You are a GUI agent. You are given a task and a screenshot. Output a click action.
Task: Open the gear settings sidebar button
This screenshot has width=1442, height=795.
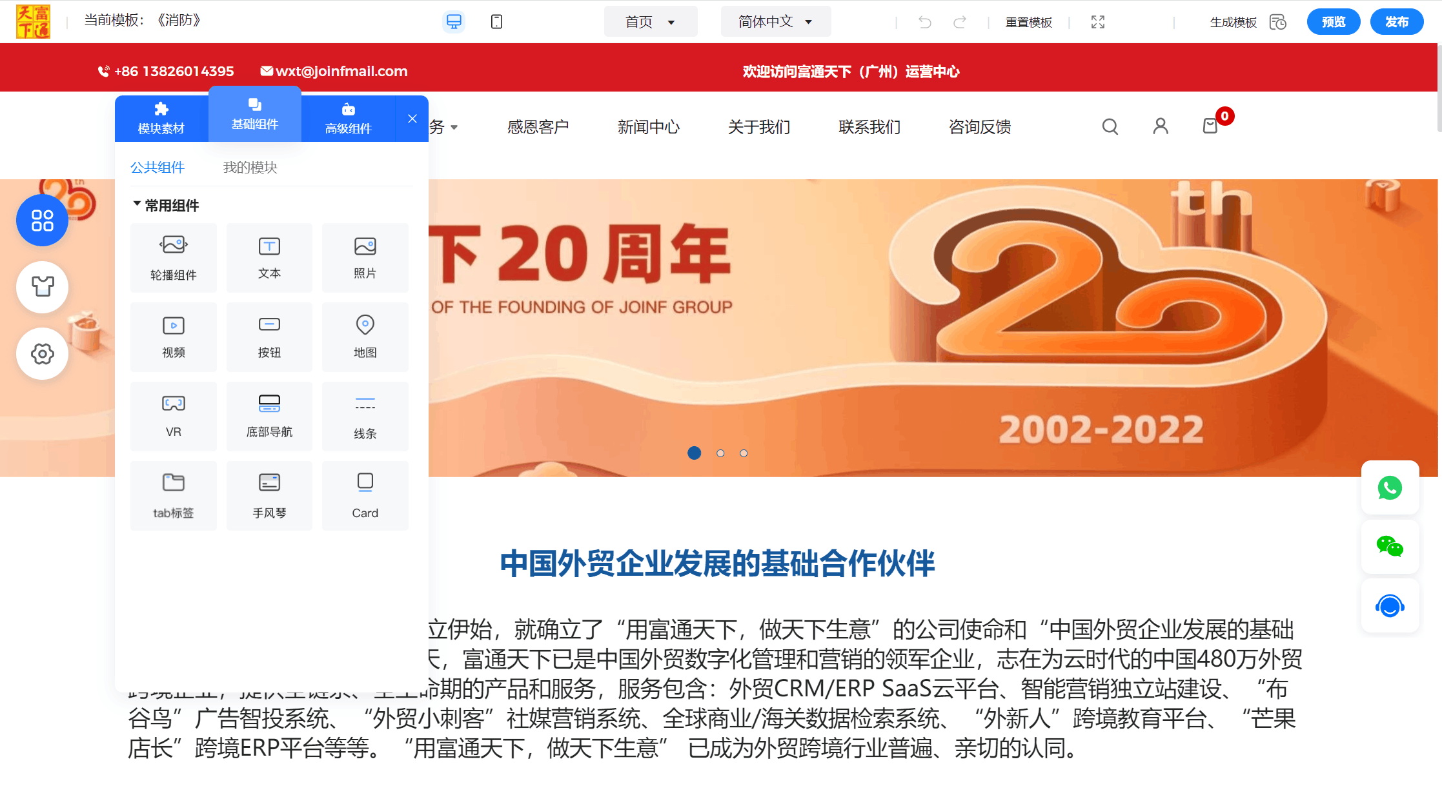click(x=42, y=354)
